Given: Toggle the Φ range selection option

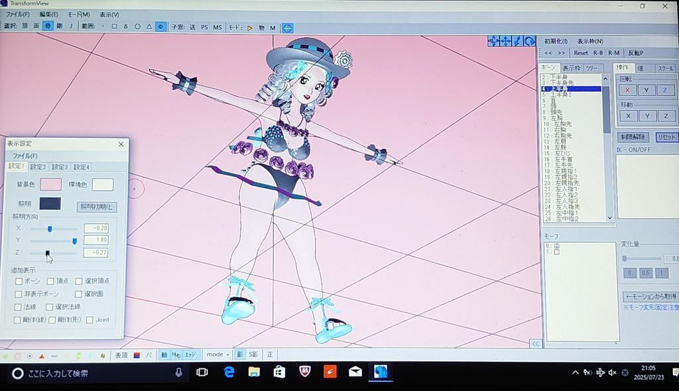Looking at the screenshot, I should point(160,27).
